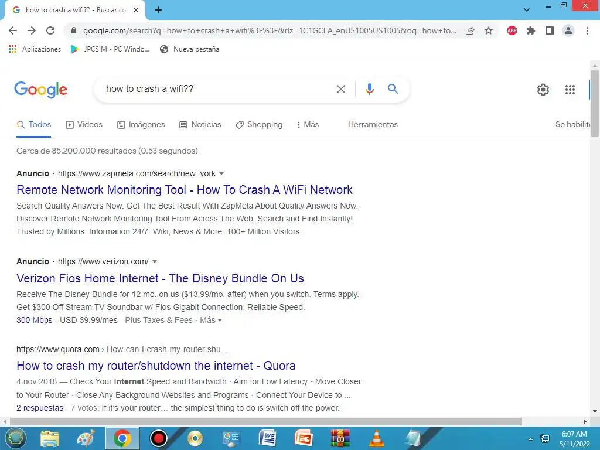Switch to the Videos tab
The height and width of the screenshot is (450, 600).
tap(84, 125)
